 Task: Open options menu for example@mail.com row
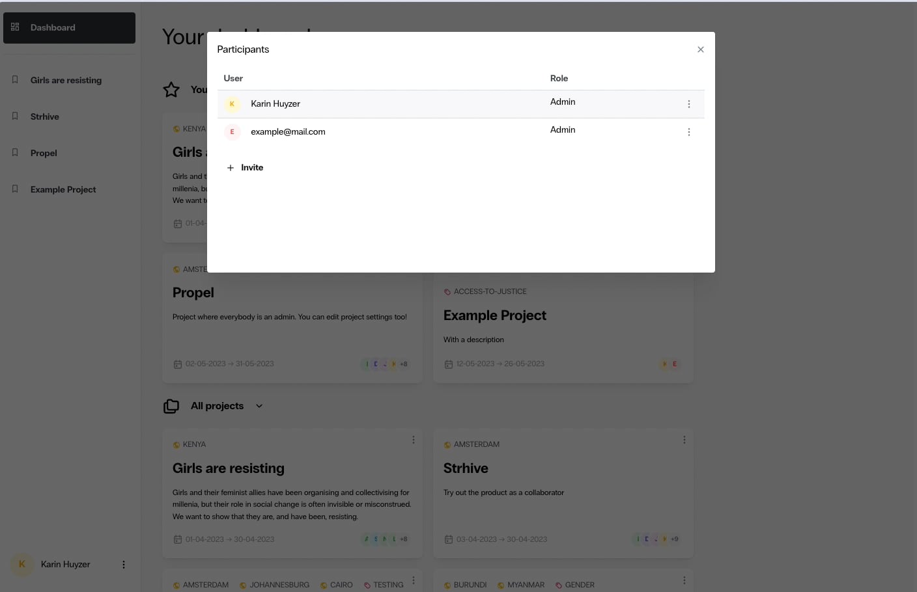[x=689, y=132]
